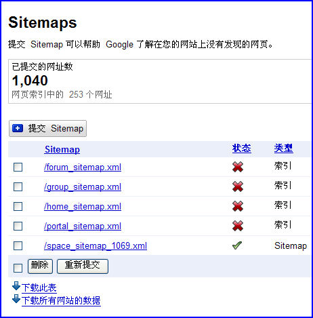Click the green checkmark for space_sitemap_1069.xml

coord(237,245)
